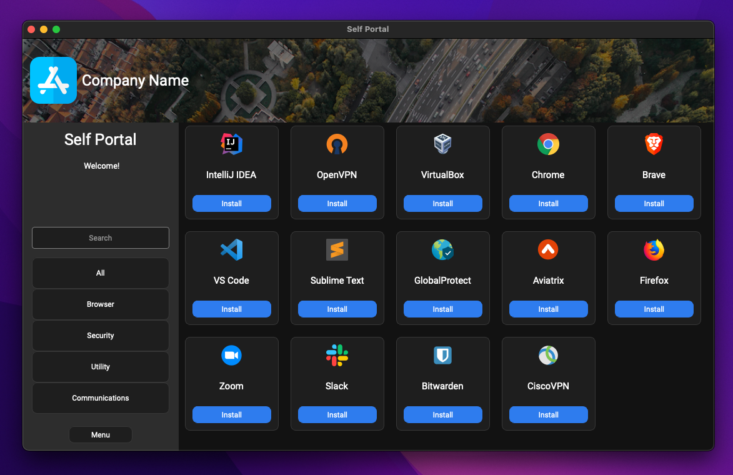Screen dimensions: 733x475
Task: Click the VirtualBox cube icon
Action: [442, 144]
